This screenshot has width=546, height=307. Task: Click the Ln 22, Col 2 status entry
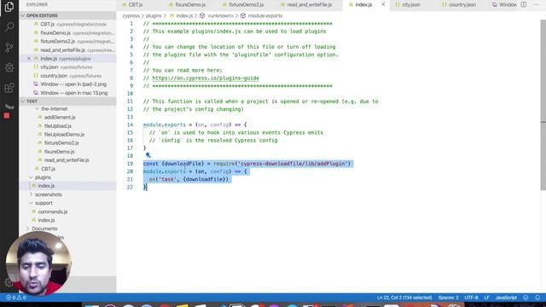click(404, 298)
